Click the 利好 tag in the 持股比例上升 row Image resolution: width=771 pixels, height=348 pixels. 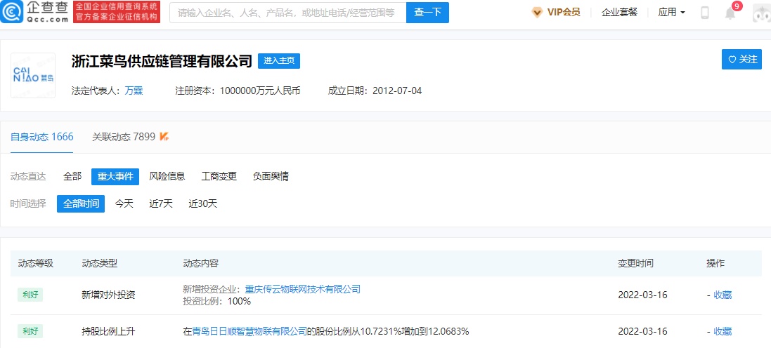30,331
